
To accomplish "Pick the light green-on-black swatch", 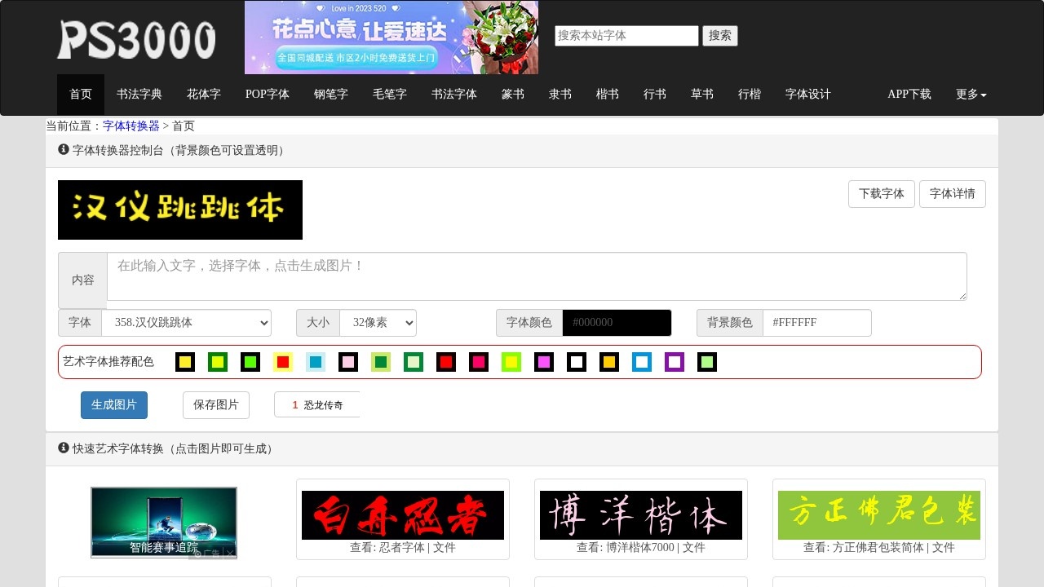I will click(707, 362).
